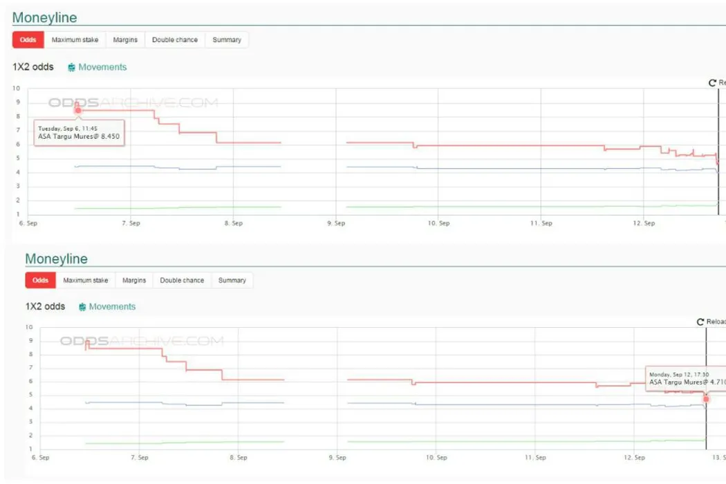Click the red Sep 6 data point marker
Image resolution: width=726 pixels, height=484 pixels.
[78, 111]
